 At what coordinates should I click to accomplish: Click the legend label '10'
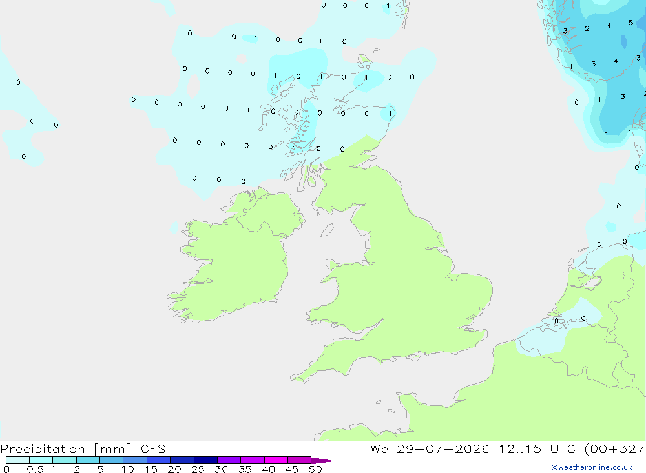click(128, 469)
